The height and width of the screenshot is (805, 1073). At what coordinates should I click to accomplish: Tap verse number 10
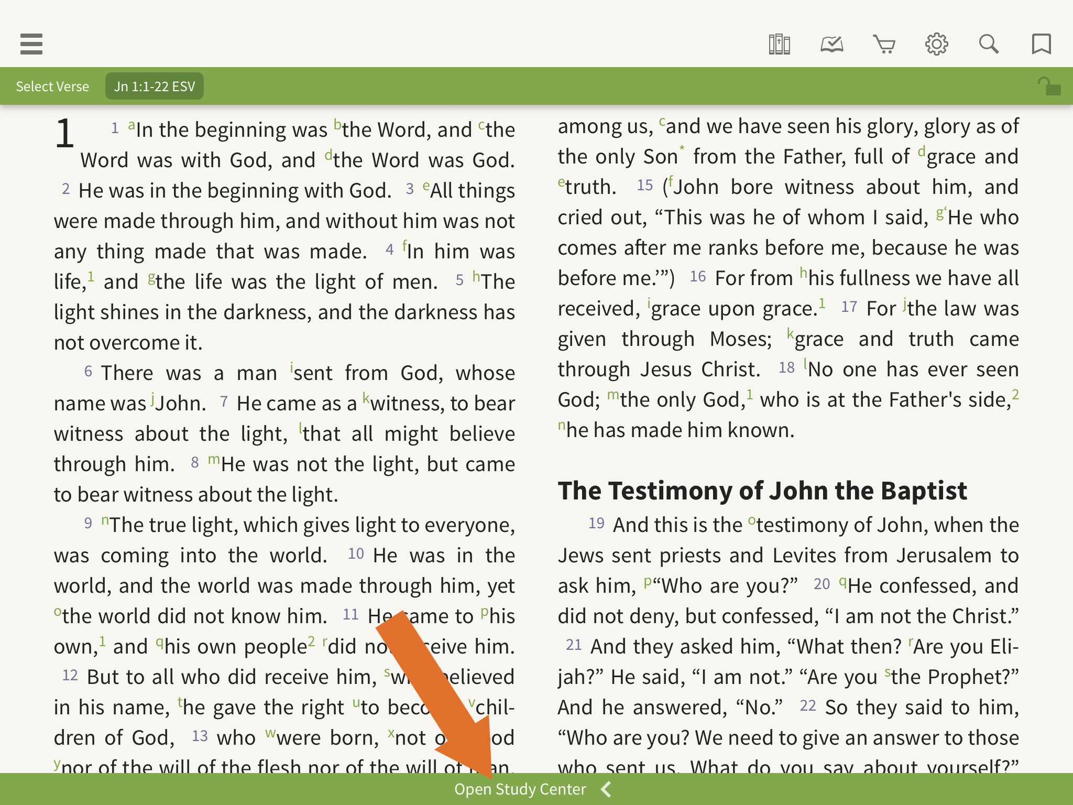(356, 553)
